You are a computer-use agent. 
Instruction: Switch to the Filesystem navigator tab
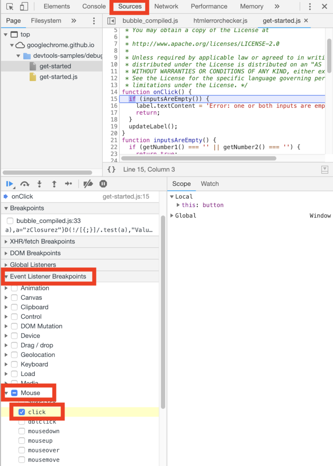pyautogui.click(x=46, y=20)
